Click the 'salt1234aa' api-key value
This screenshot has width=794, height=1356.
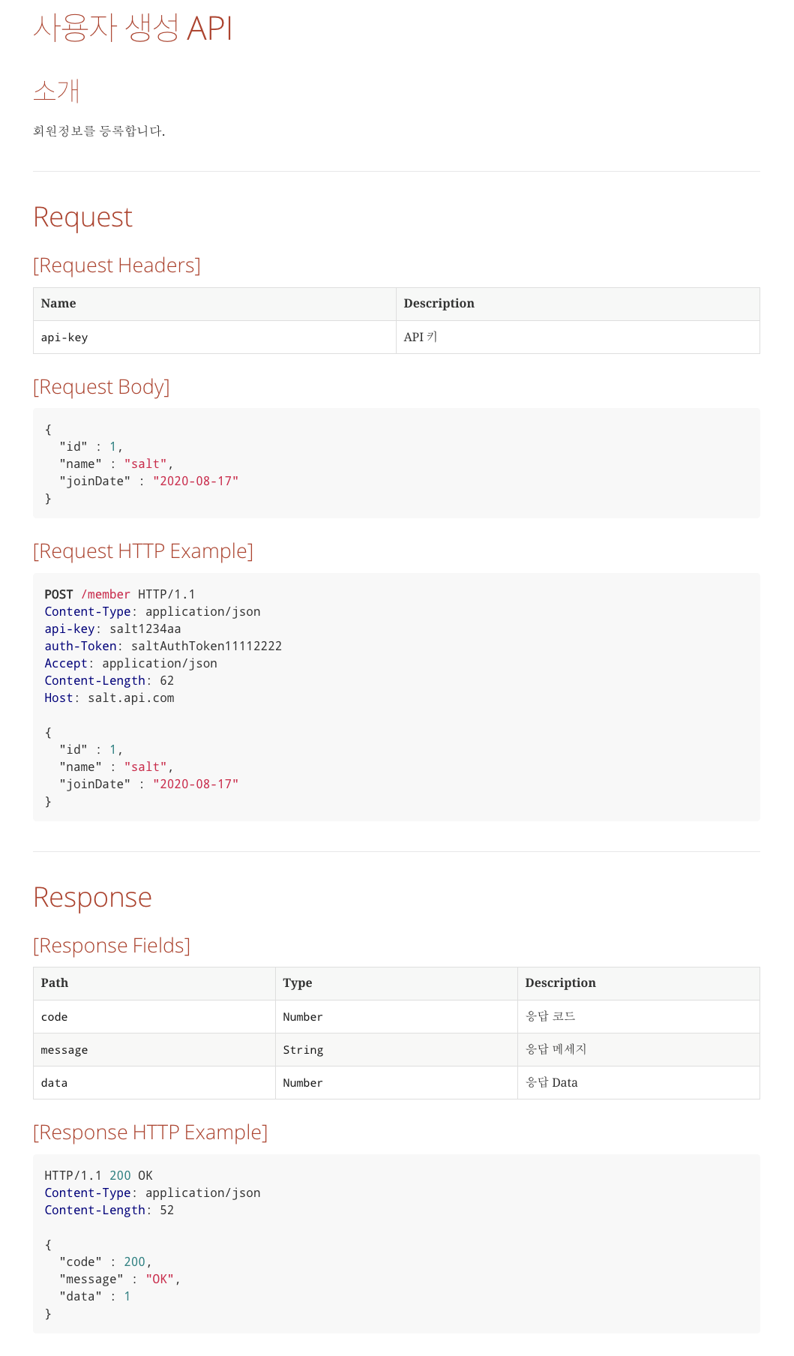(145, 629)
